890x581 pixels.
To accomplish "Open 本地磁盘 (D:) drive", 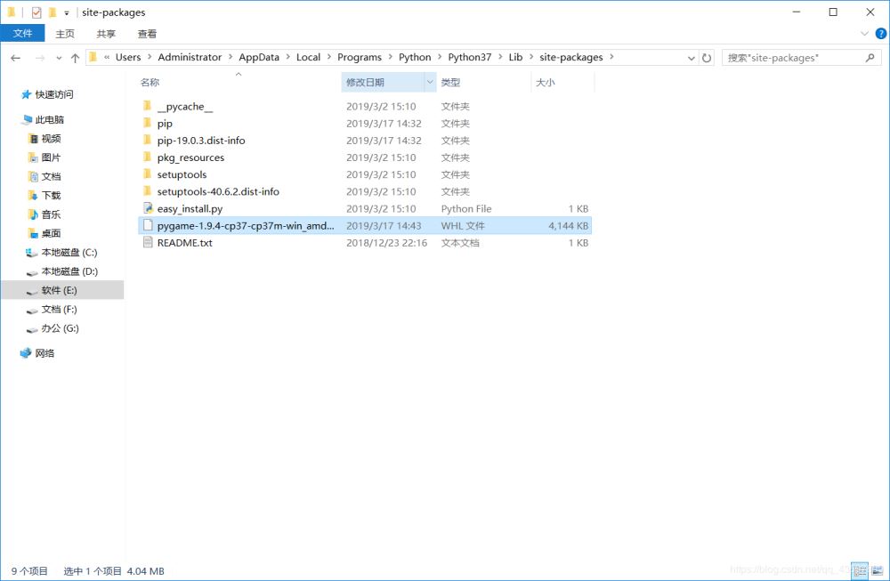I will pos(69,271).
